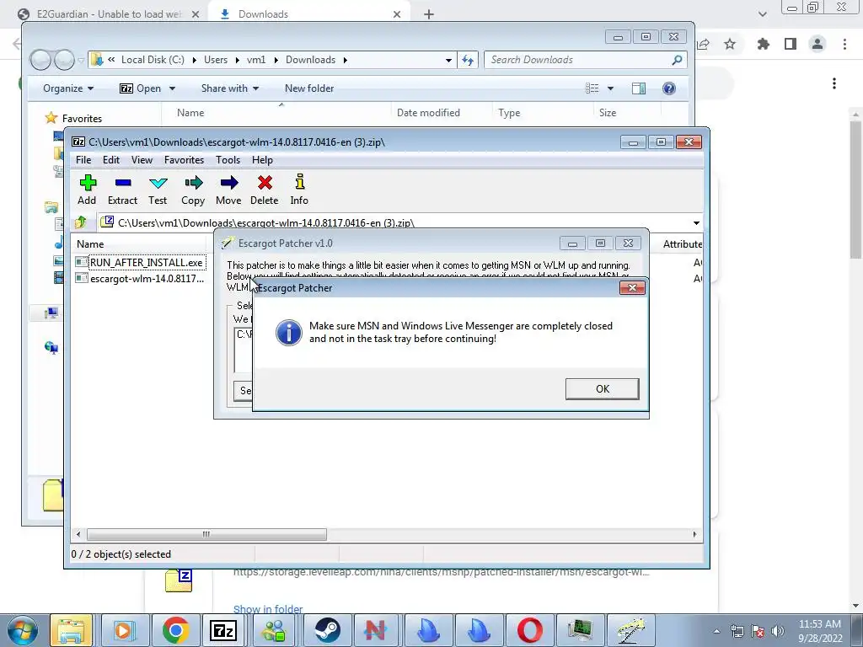The width and height of the screenshot is (863, 647).
Task: Click the Date modified column header
Action: click(428, 113)
